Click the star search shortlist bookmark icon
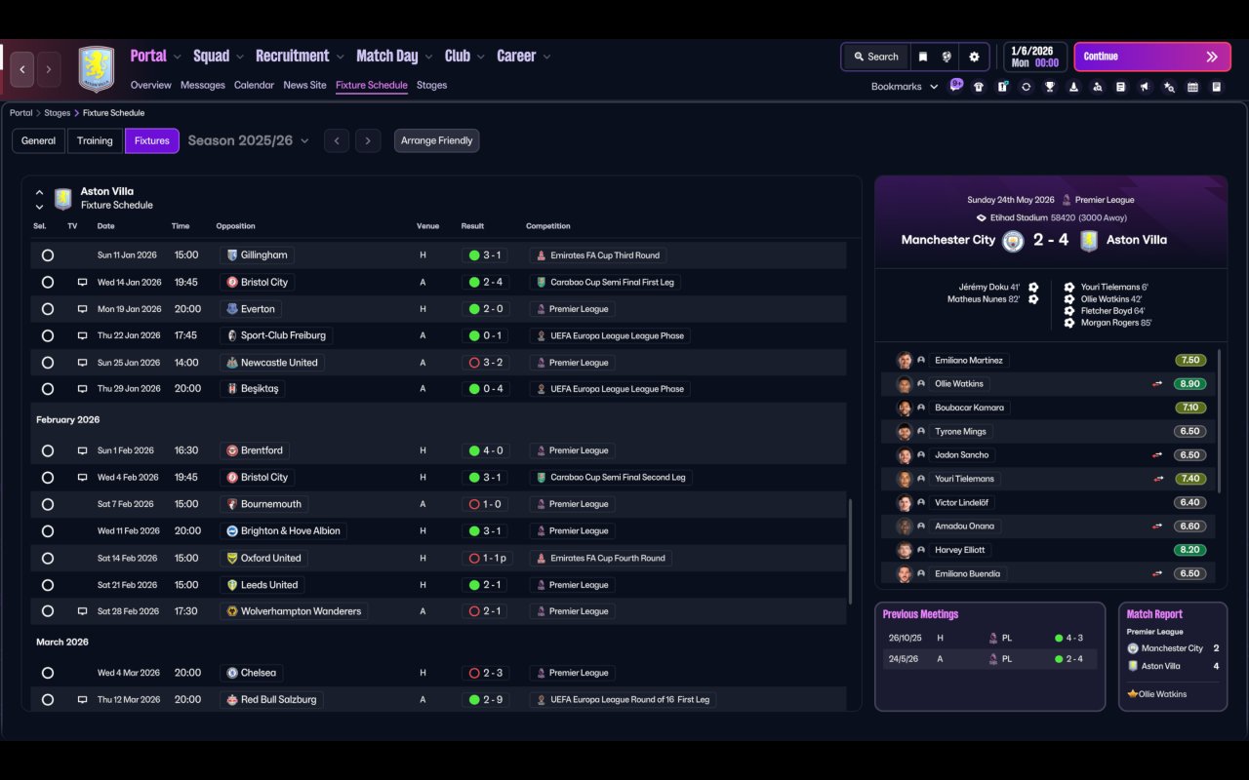This screenshot has width=1249, height=780. [1169, 87]
